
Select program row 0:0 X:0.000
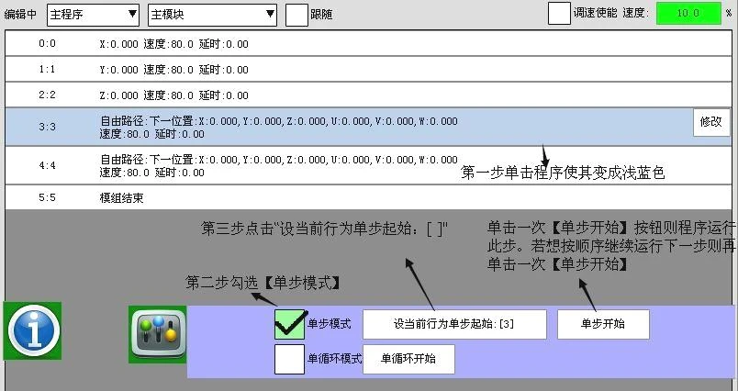pyautogui.click(x=368, y=43)
